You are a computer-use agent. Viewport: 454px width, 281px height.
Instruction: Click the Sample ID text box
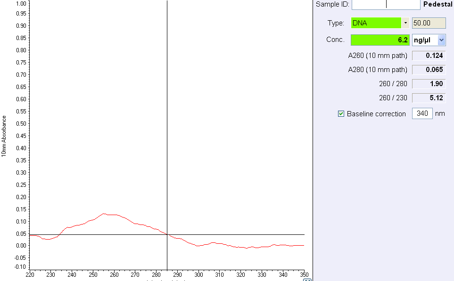pos(386,5)
